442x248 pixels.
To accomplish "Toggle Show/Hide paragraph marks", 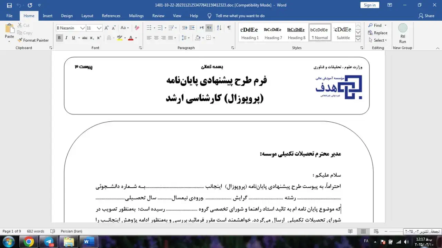I will pos(229,28).
